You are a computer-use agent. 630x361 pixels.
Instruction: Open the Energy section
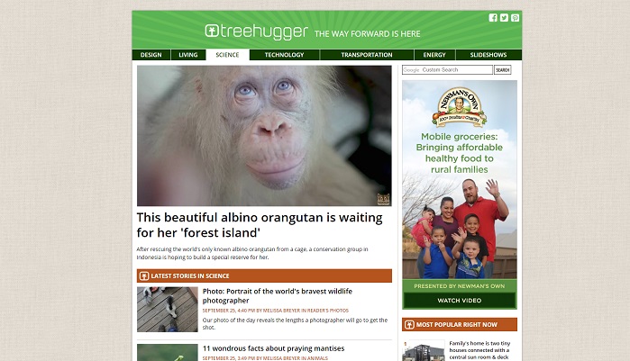tap(434, 55)
